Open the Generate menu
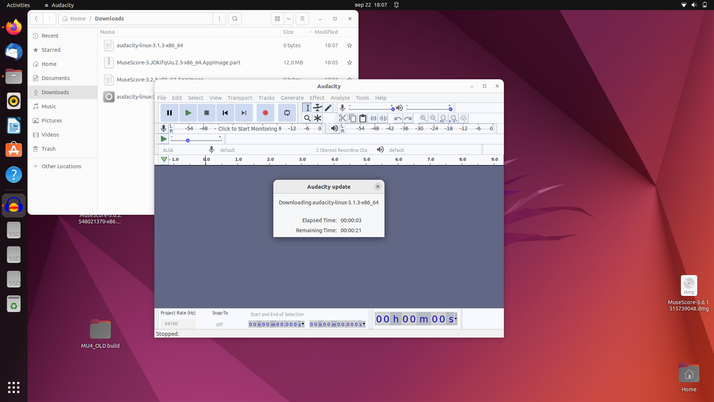Image resolution: width=714 pixels, height=402 pixels. [x=292, y=98]
